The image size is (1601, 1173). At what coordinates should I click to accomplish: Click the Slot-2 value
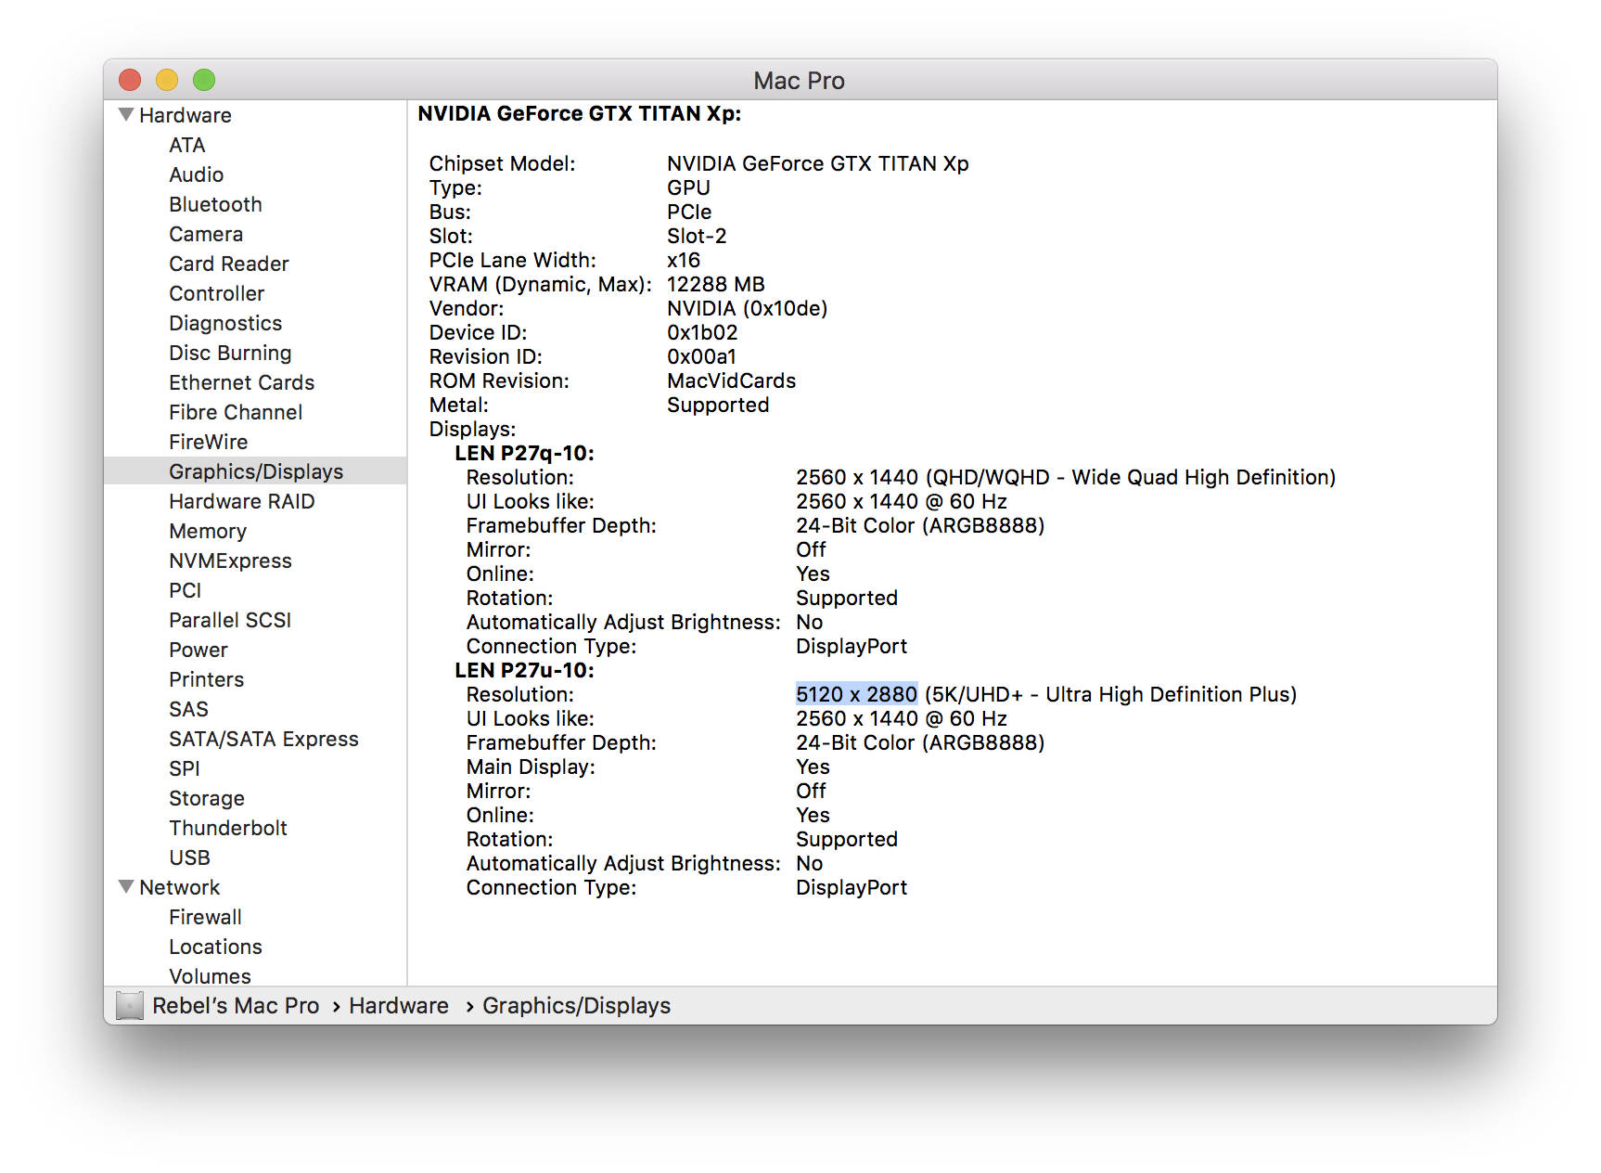697,236
